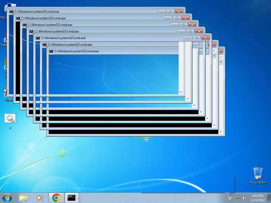The width and height of the screenshot is (271, 203).
Task: Click system icon of the rearmost cmd window
Action: (x=11, y=12)
